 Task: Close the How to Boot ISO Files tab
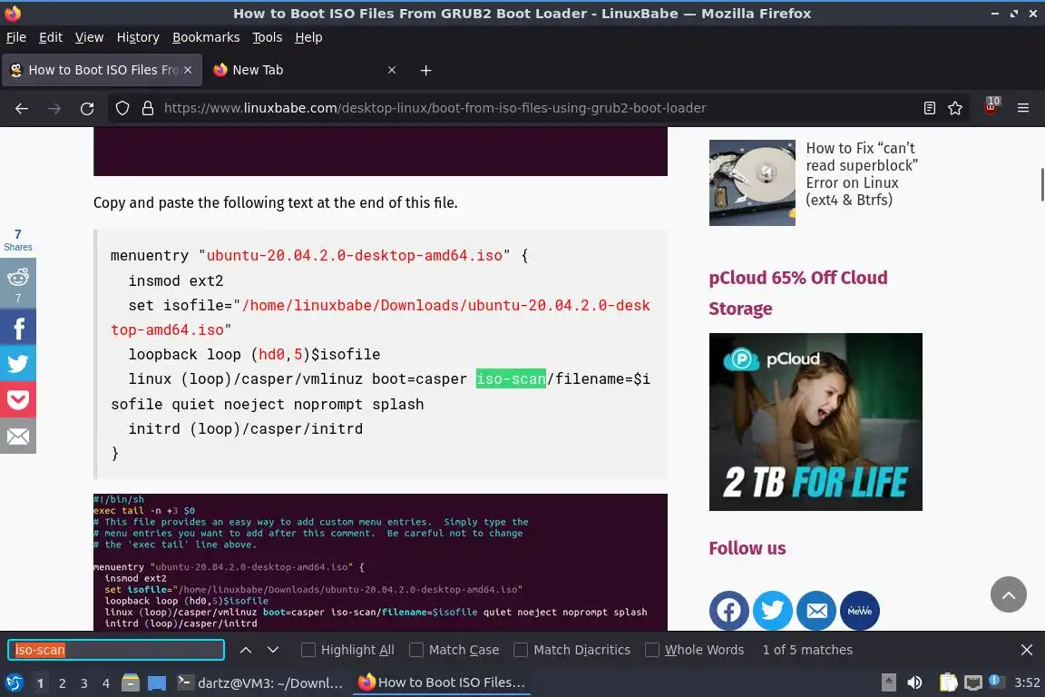pyautogui.click(x=188, y=70)
